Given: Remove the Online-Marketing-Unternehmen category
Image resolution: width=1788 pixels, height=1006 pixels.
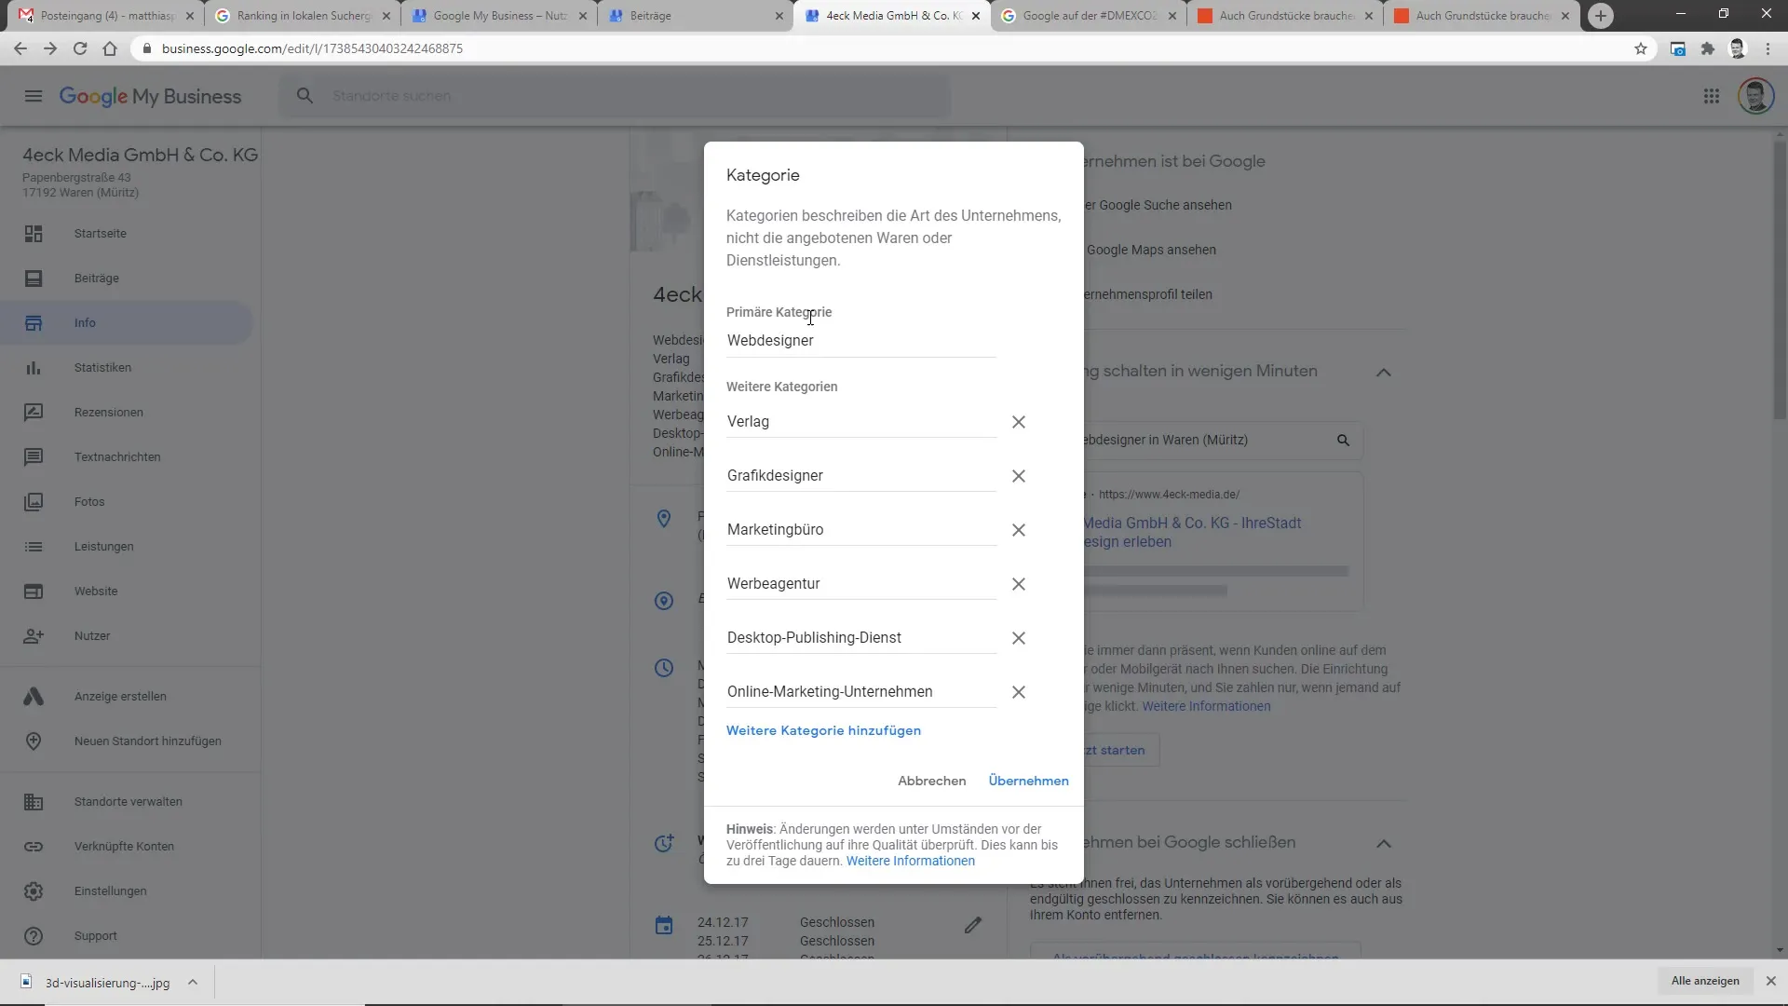Looking at the screenshot, I should point(1019,692).
